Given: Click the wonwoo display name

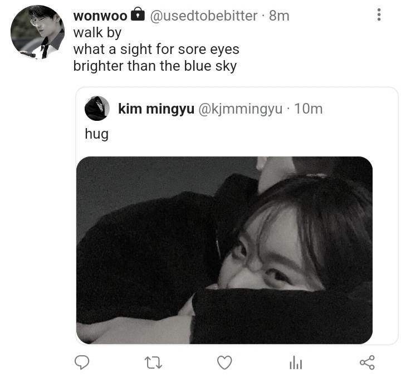Looking at the screenshot, I should [x=100, y=16].
